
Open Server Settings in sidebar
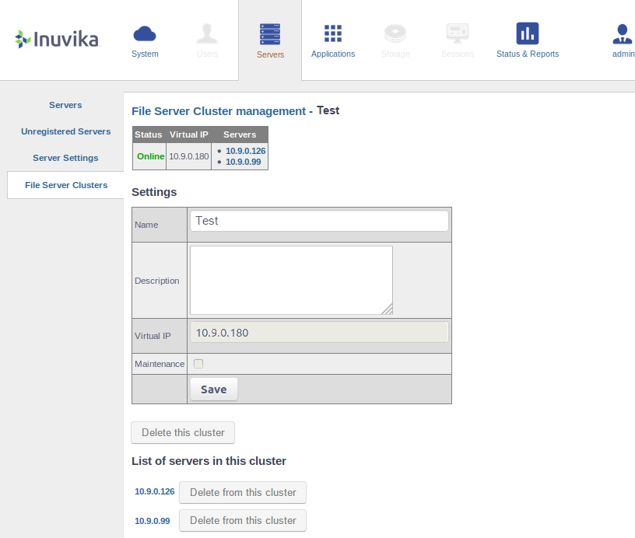point(65,158)
